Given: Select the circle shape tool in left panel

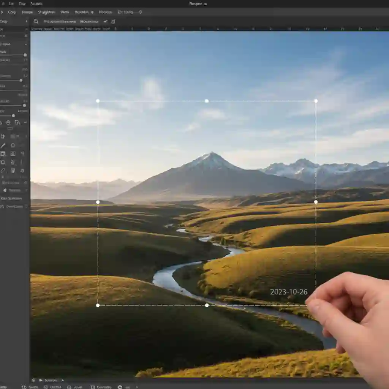Looking at the screenshot, I should 13,145.
